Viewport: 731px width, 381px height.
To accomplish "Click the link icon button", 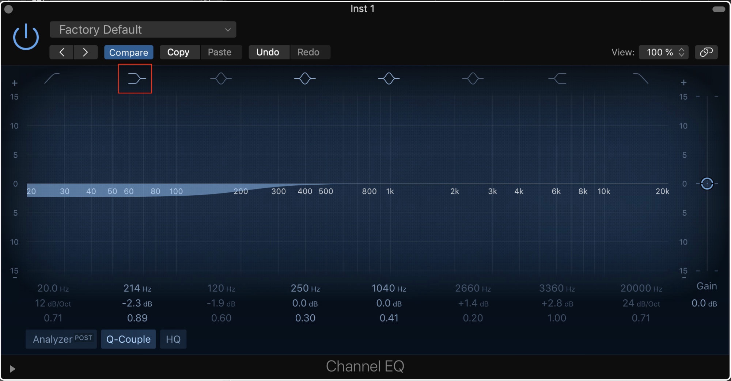I will 706,52.
